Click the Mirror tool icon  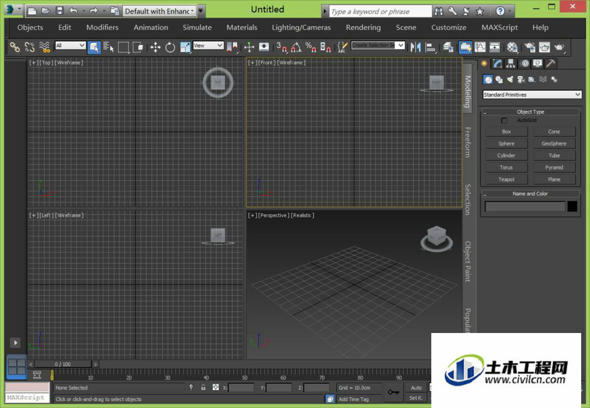click(415, 47)
